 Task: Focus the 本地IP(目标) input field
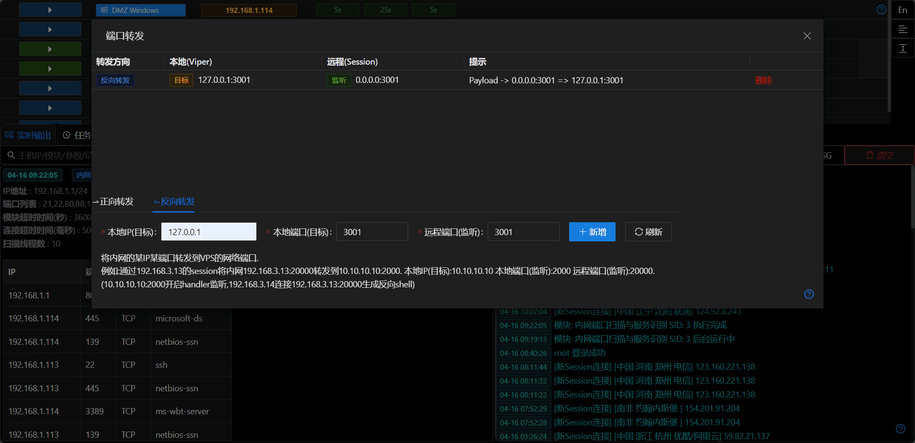coord(209,232)
